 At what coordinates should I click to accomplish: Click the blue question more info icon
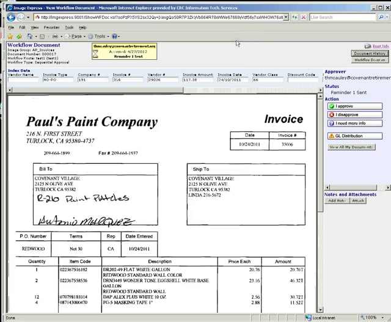331,123
